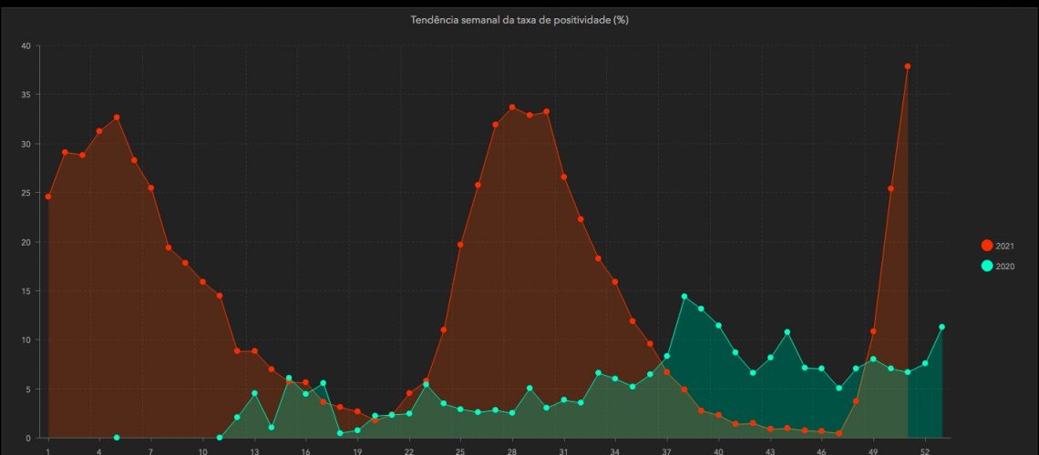Viewport: 1039px width, 455px height.
Task: Select the highest 2021 point at week 51
Action: pyautogui.click(x=908, y=66)
